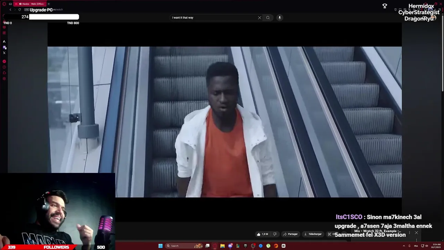The width and height of the screenshot is (444, 250).
Task: Click the Télécharger download button
Action: (313, 234)
